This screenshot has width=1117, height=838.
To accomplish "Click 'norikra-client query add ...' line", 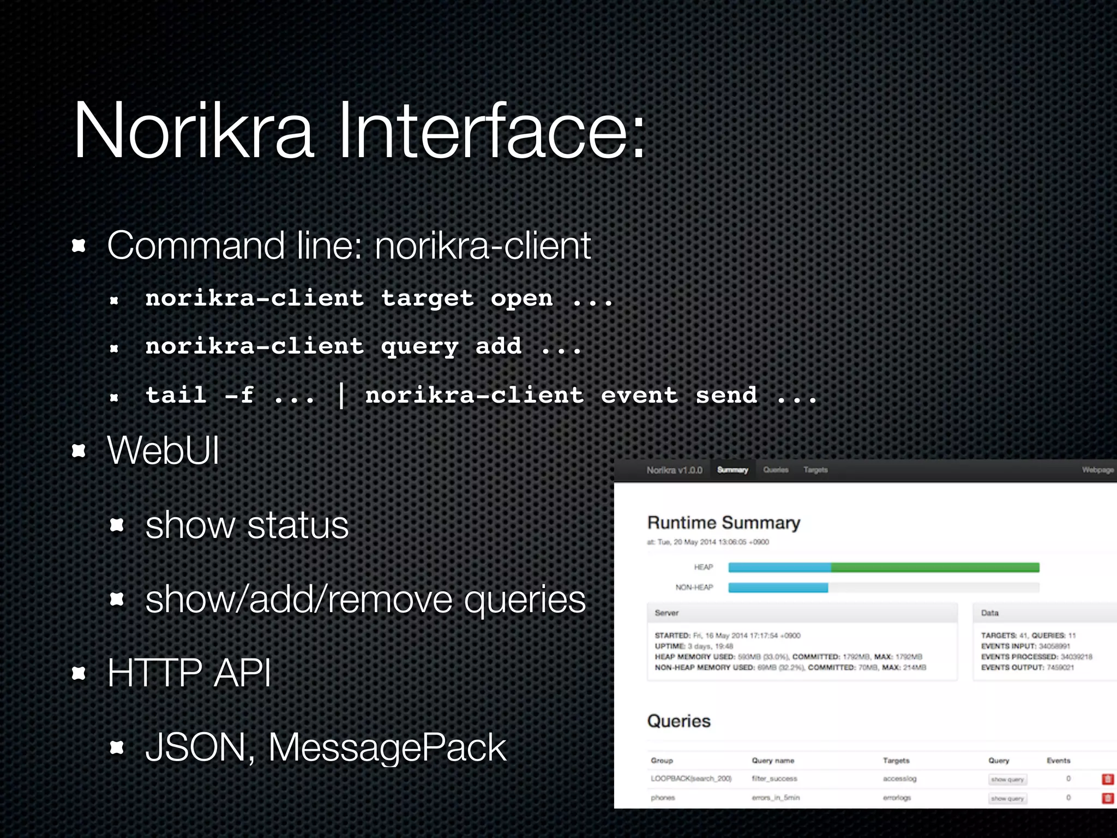I will (x=364, y=347).
